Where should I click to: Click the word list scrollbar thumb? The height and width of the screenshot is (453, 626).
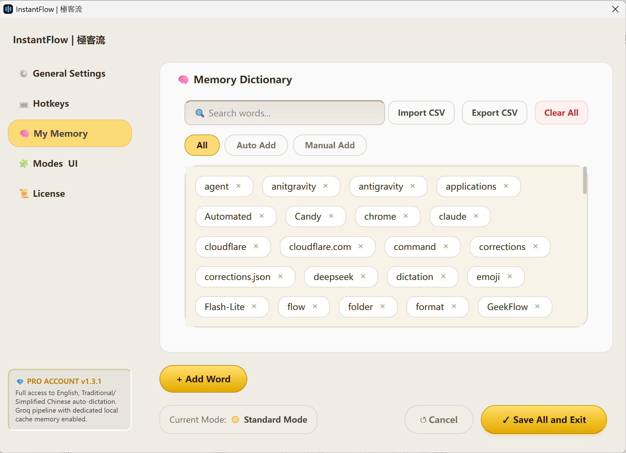point(585,180)
